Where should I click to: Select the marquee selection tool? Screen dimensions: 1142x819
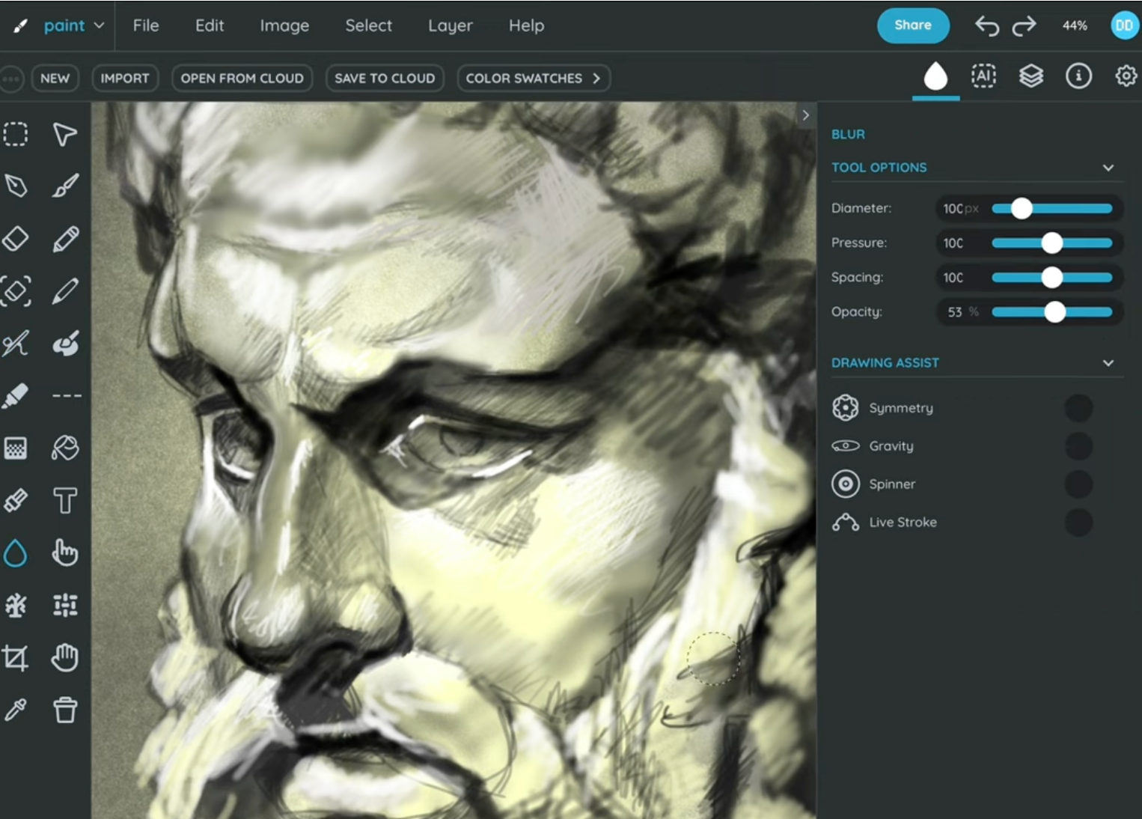coord(16,135)
